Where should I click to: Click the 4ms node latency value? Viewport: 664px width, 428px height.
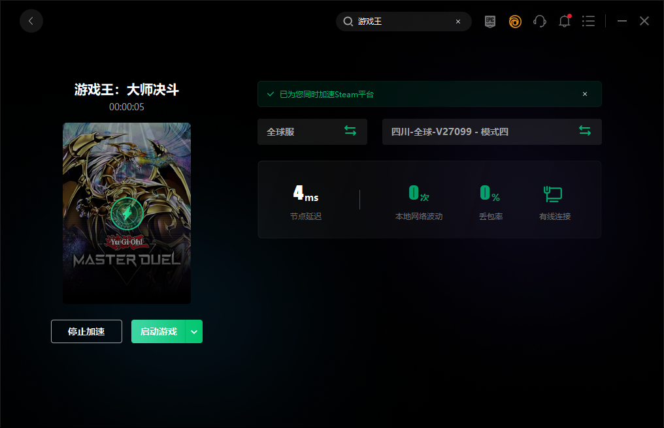(x=306, y=193)
